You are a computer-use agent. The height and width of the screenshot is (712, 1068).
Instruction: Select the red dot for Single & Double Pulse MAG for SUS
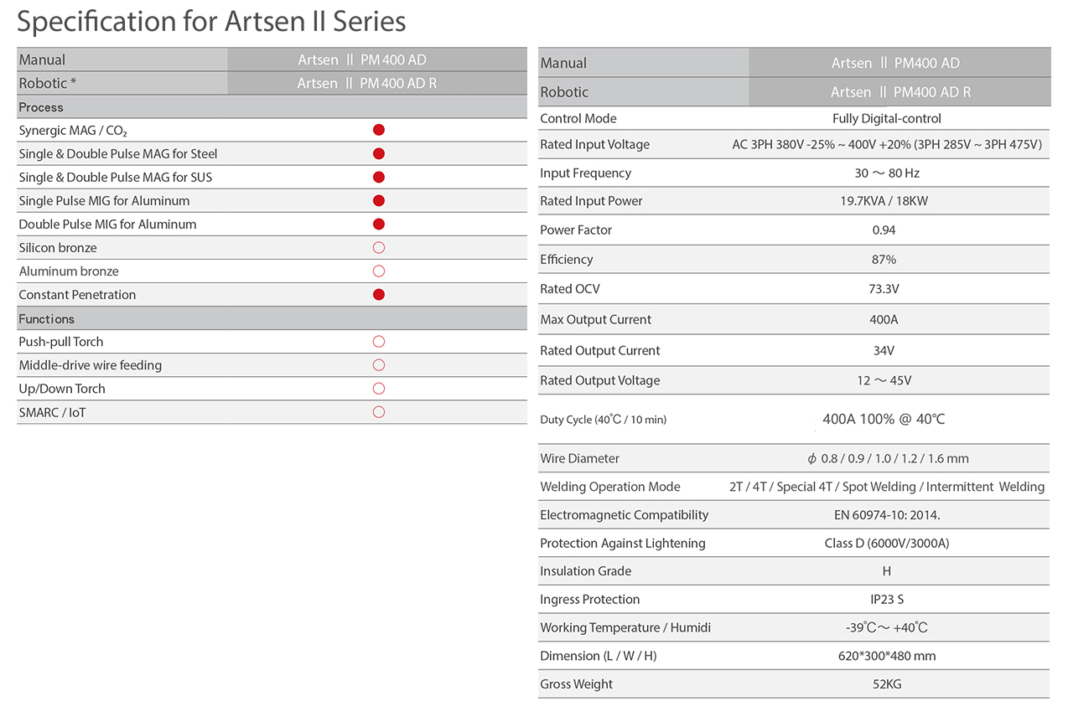[x=378, y=177]
